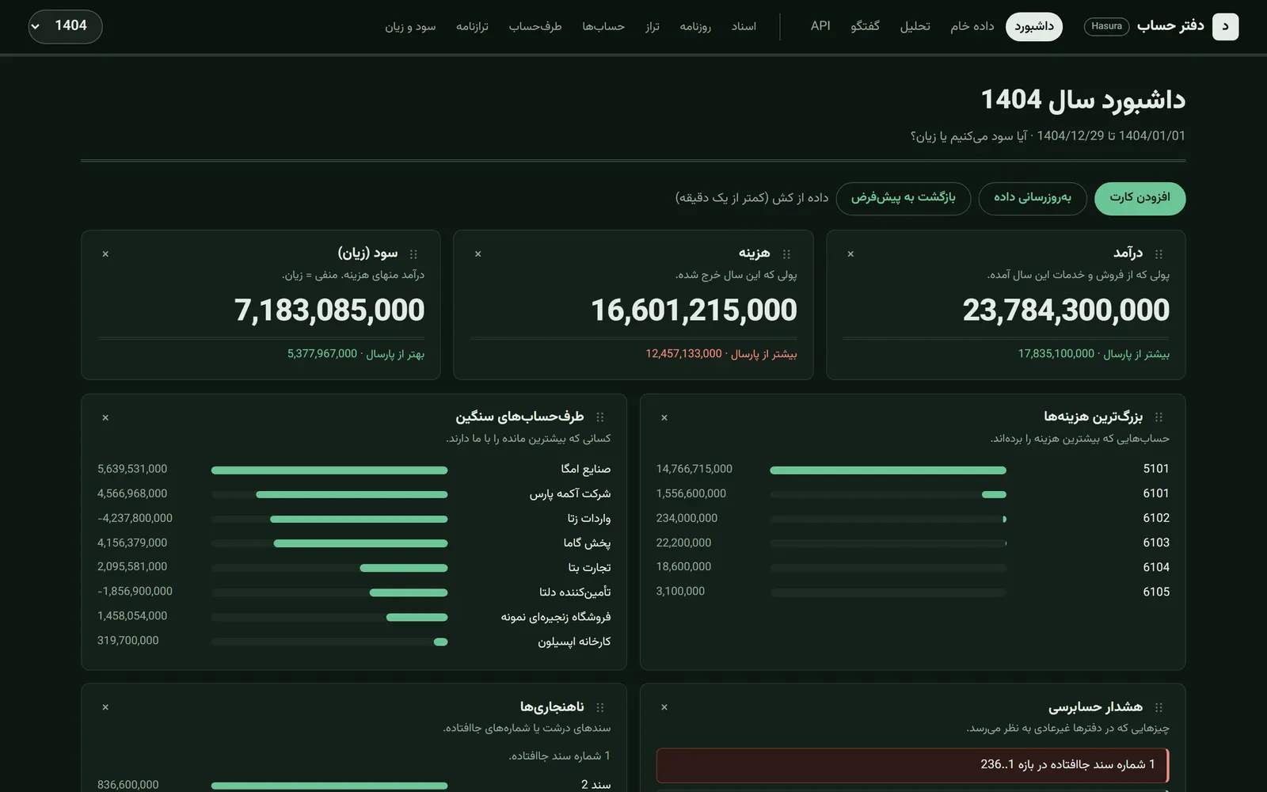Open the تراز menu item
Screen dimensions: 1267x792
point(653,26)
